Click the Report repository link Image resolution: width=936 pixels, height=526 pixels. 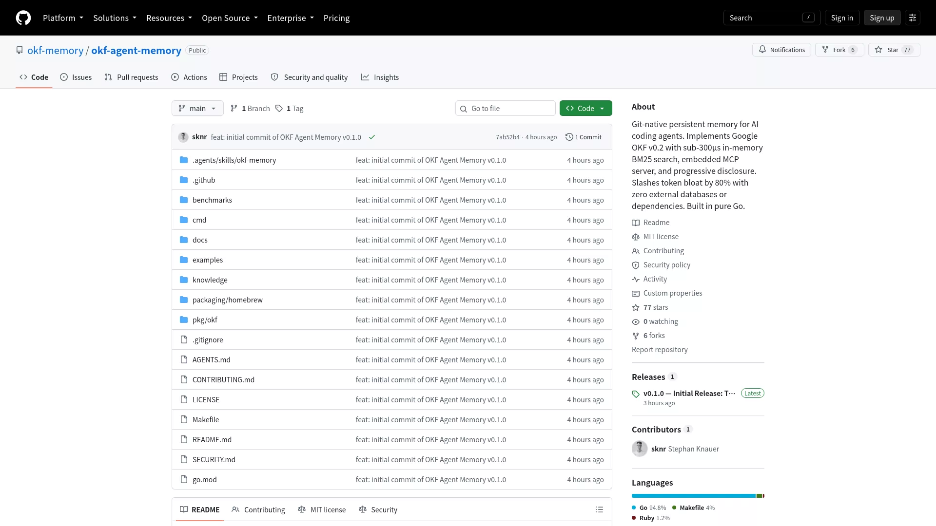click(660, 350)
